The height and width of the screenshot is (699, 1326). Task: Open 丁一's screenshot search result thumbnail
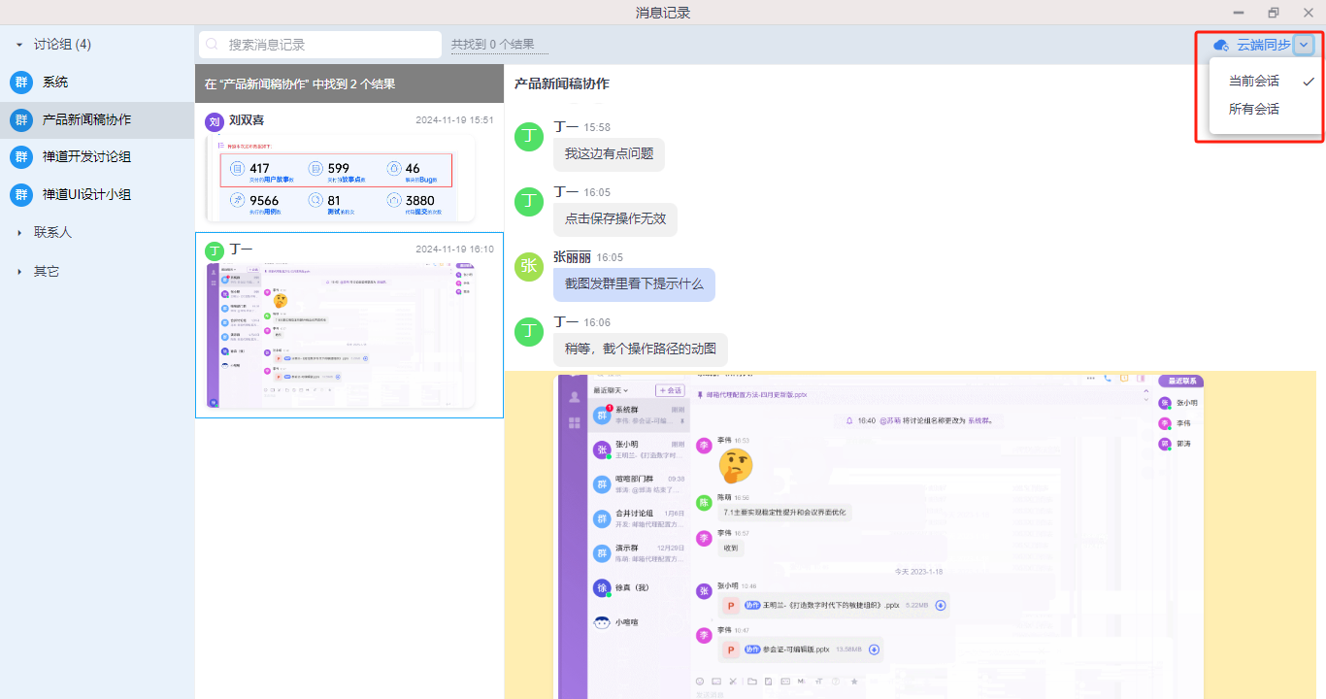[340, 335]
